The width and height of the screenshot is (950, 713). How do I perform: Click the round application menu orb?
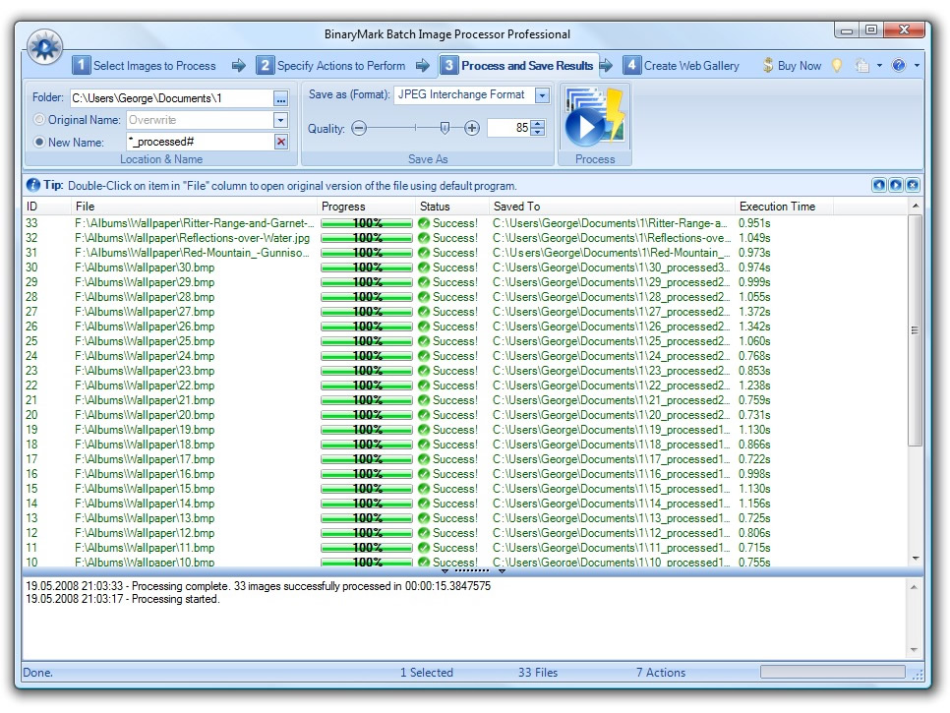[44, 46]
